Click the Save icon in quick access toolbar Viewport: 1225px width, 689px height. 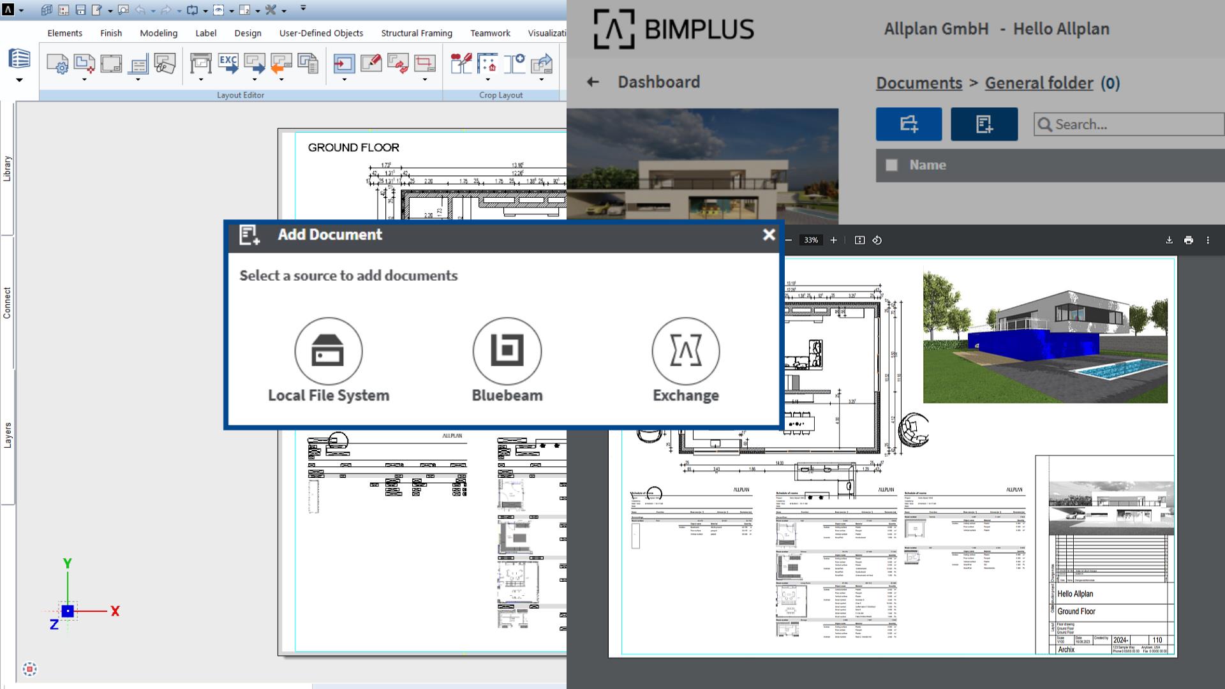tap(80, 10)
